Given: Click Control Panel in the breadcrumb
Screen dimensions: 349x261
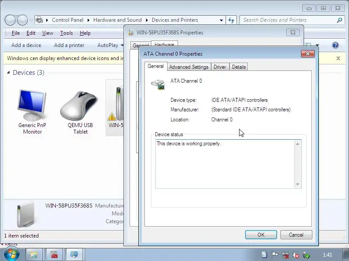Looking at the screenshot, I should tap(68, 20).
